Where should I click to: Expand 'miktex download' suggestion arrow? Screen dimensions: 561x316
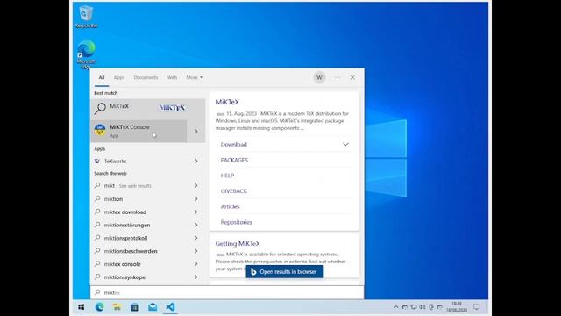point(196,212)
